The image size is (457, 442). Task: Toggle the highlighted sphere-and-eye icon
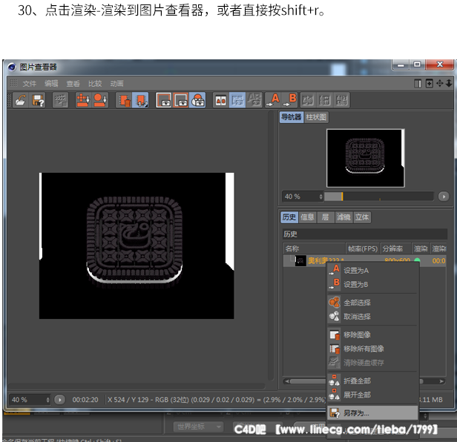point(197,100)
